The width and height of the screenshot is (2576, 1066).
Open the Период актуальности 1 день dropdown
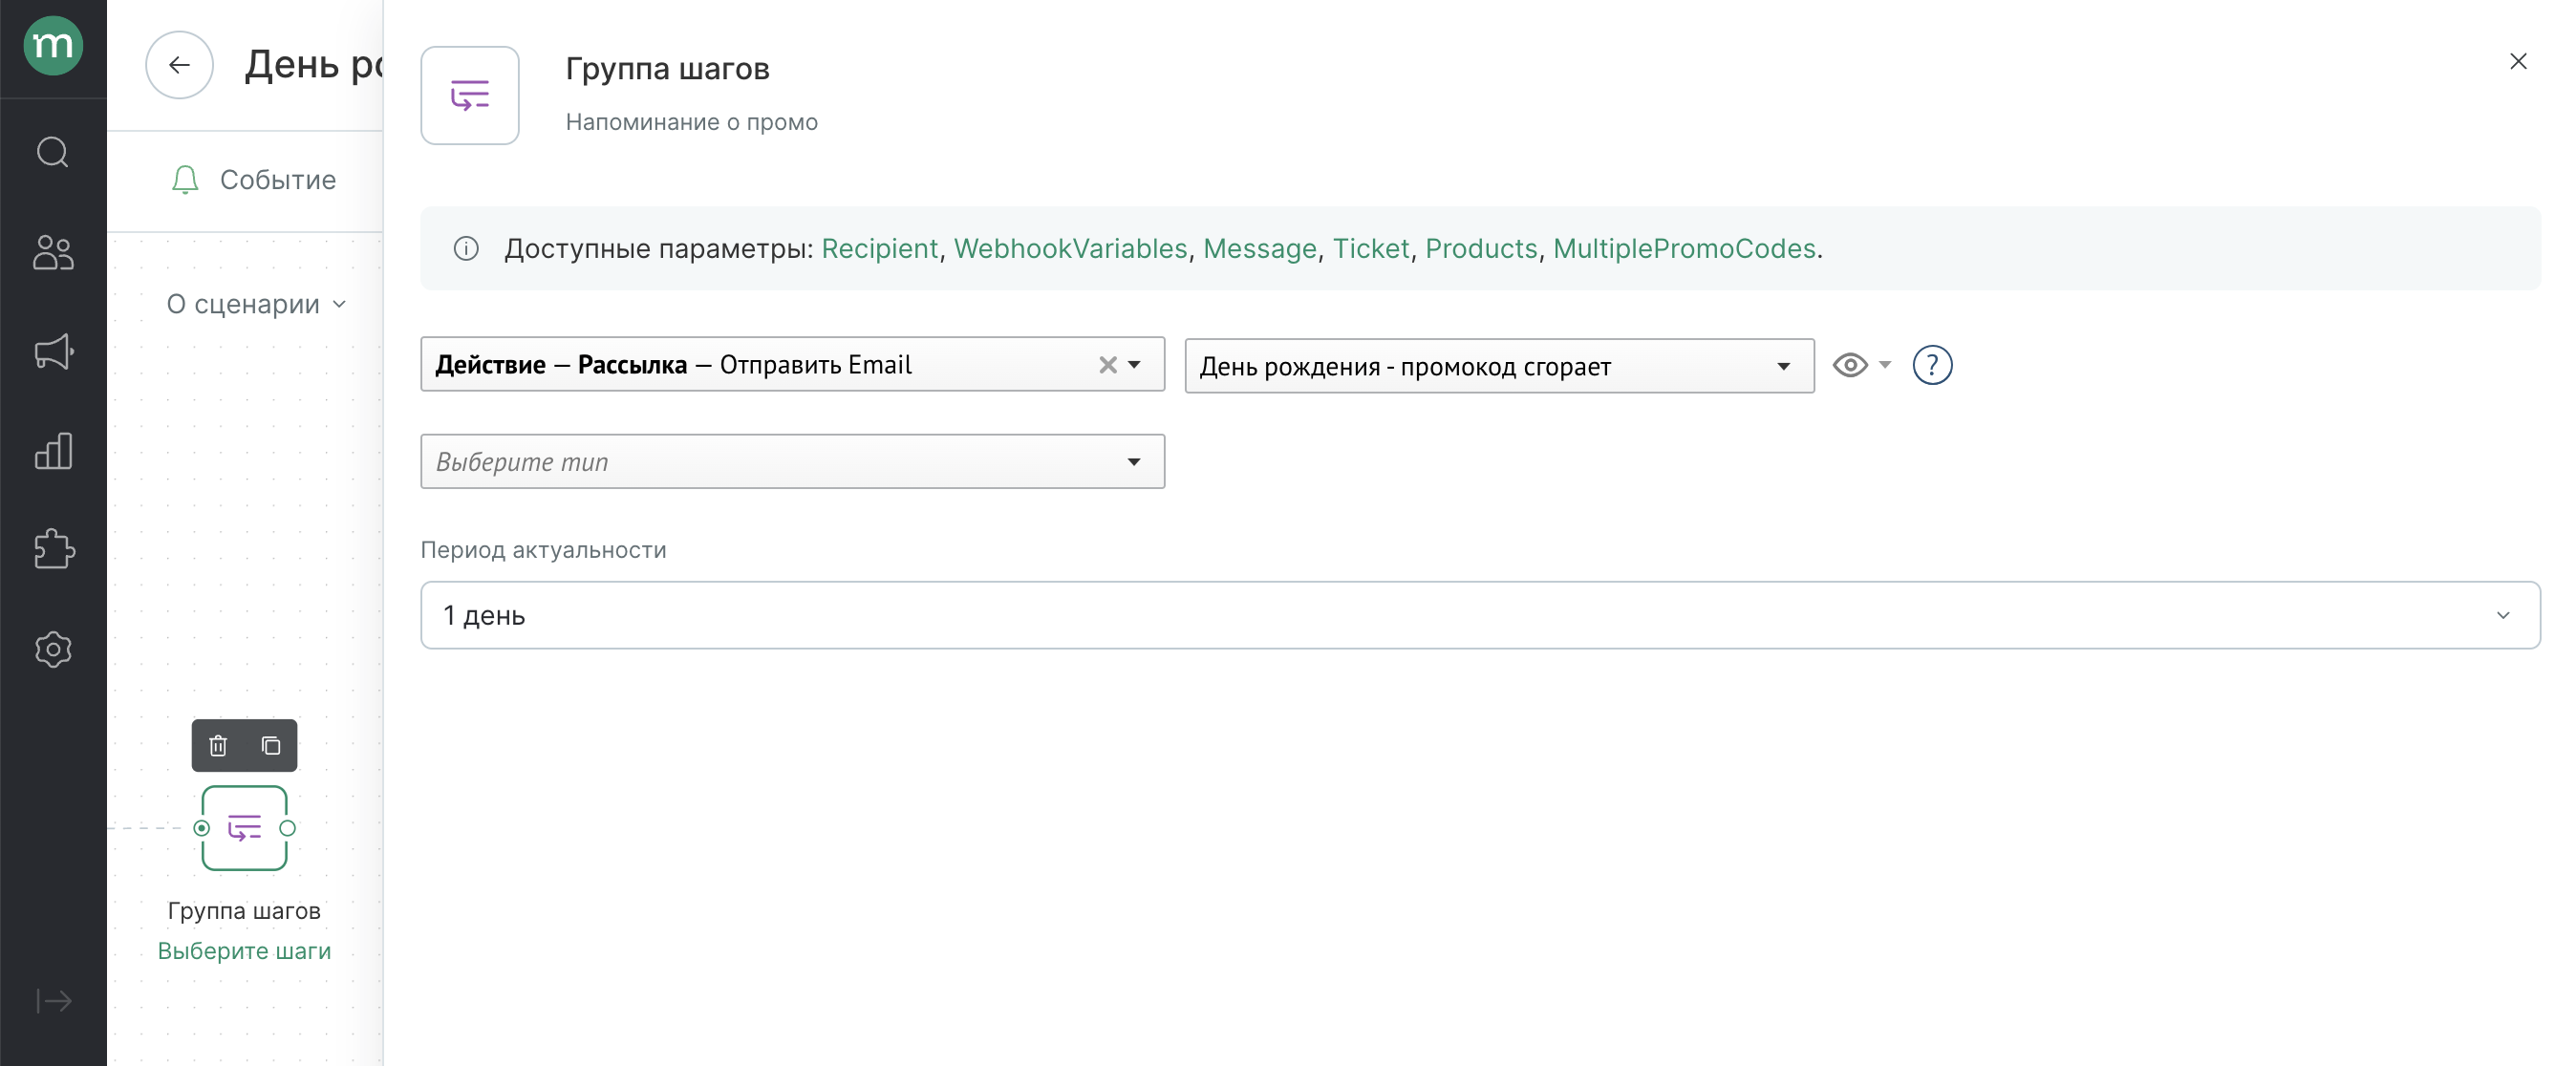pyautogui.click(x=1480, y=615)
